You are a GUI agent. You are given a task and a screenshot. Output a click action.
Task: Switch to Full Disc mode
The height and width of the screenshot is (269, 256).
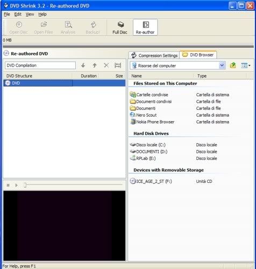(x=120, y=27)
